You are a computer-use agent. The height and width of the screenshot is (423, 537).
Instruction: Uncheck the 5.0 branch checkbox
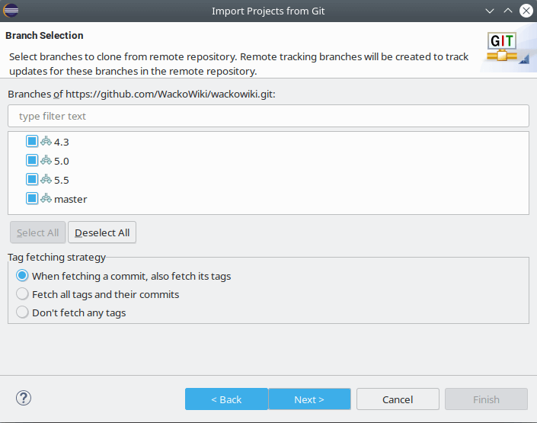pyautogui.click(x=32, y=160)
